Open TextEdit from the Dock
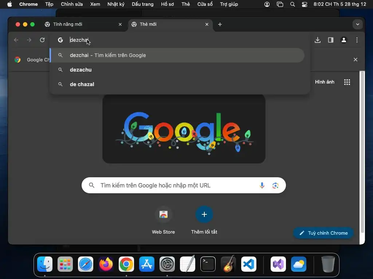The width and height of the screenshot is (373, 279). click(188, 264)
